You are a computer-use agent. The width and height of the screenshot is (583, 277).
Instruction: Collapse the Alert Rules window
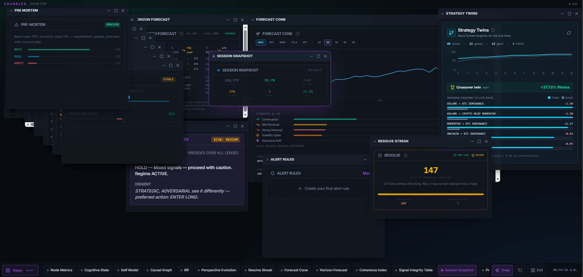pyautogui.click(x=365, y=160)
